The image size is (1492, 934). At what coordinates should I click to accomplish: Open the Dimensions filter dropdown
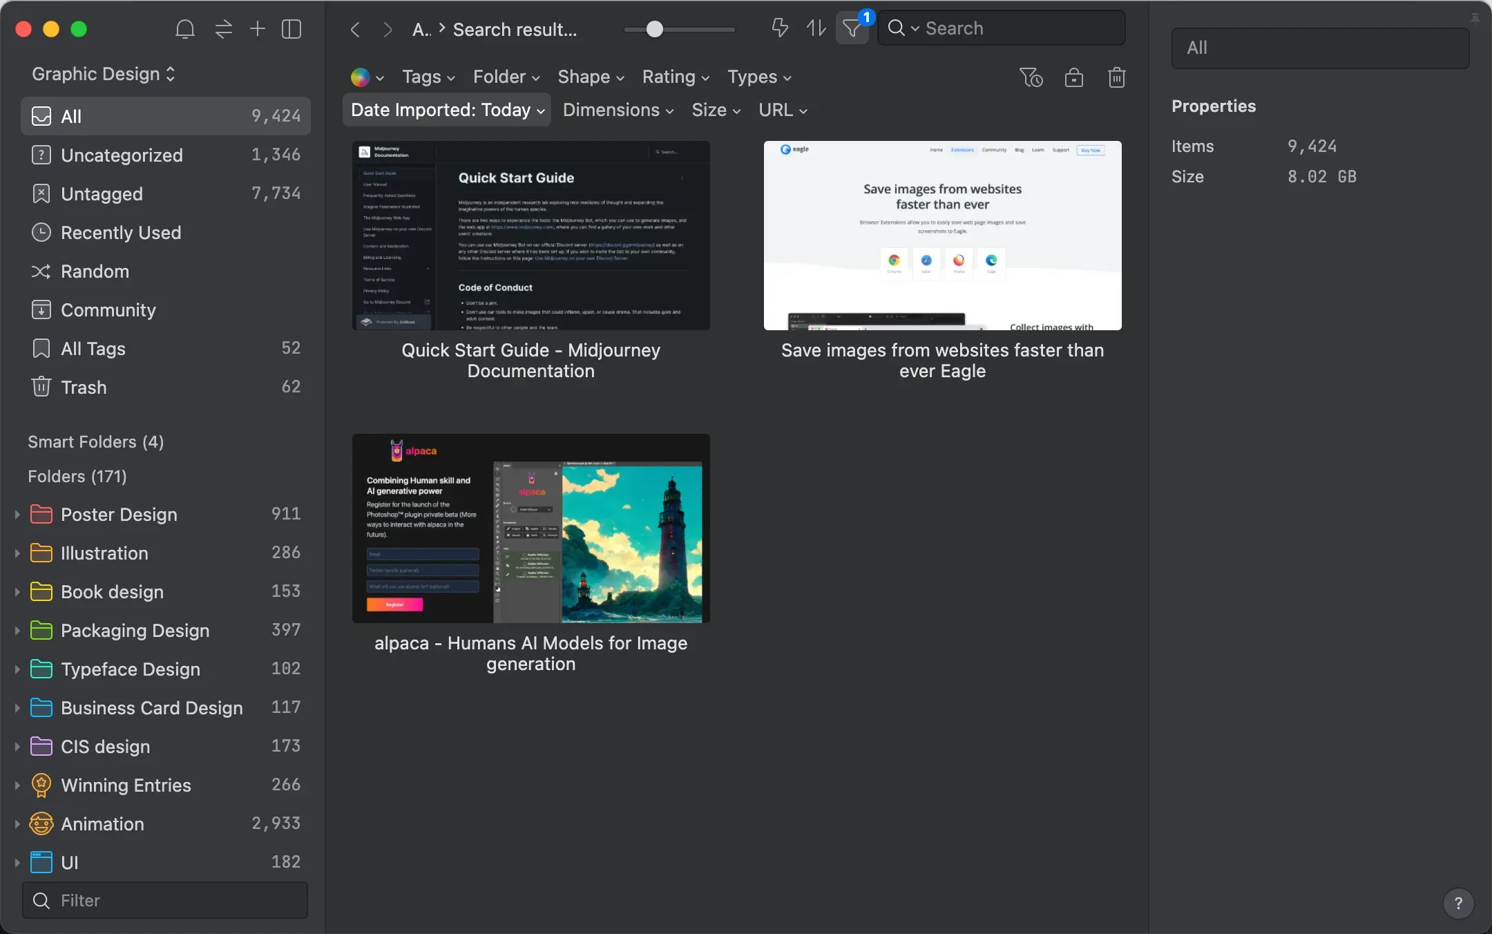point(618,110)
